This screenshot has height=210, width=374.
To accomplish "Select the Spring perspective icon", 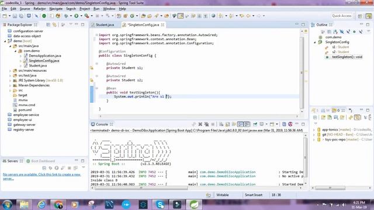I will coord(369,16).
